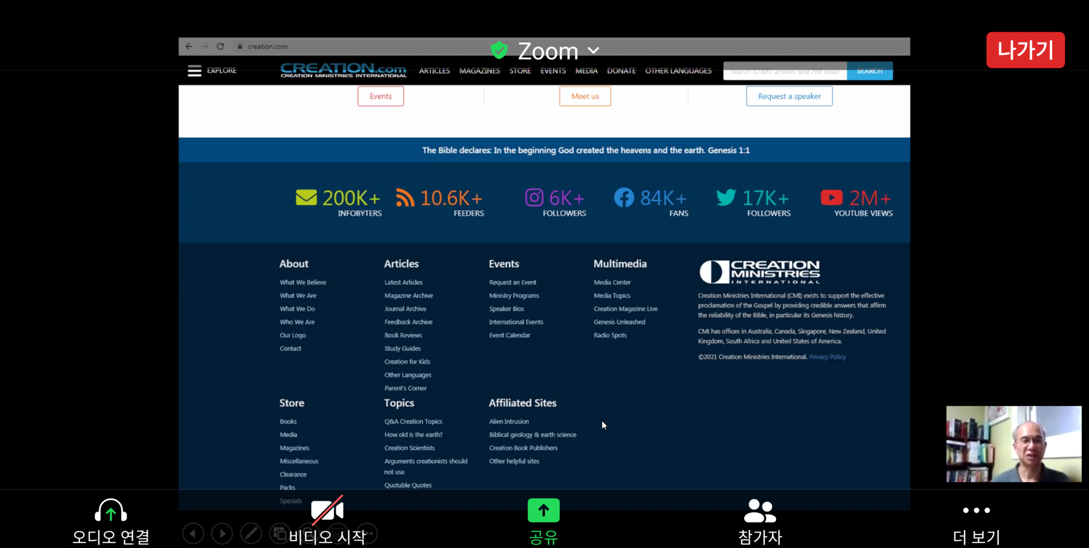This screenshot has height=548, width=1089.
Task: Open the participants list icon
Action: point(760,511)
